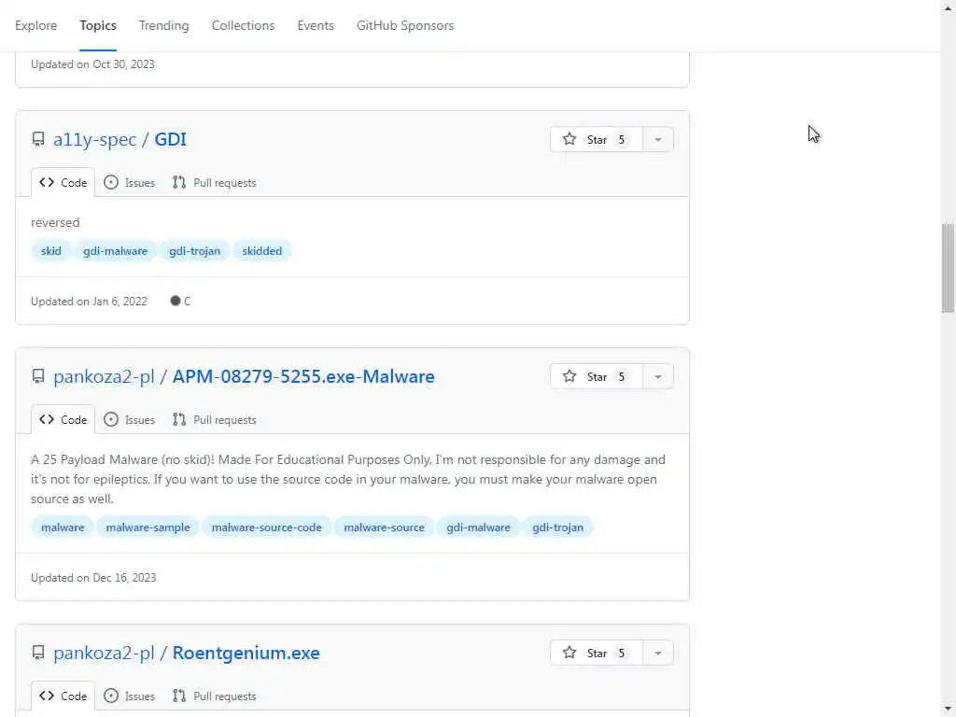Open the Roentgenium.exe repository link

(246, 653)
